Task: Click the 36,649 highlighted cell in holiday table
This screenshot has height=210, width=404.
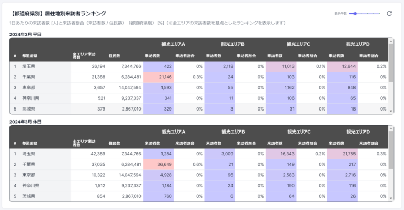Action: click(x=158, y=164)
